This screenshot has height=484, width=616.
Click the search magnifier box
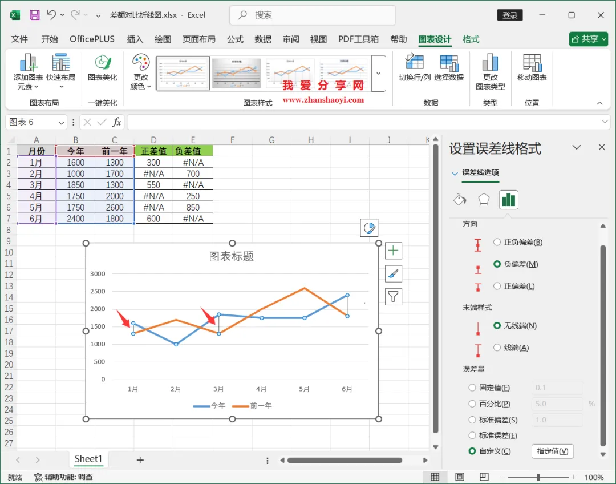click(313, 15)
